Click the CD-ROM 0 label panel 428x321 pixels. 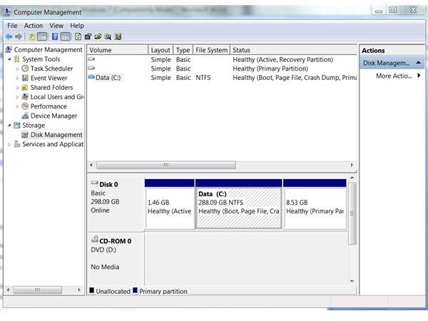click(116, 260)
